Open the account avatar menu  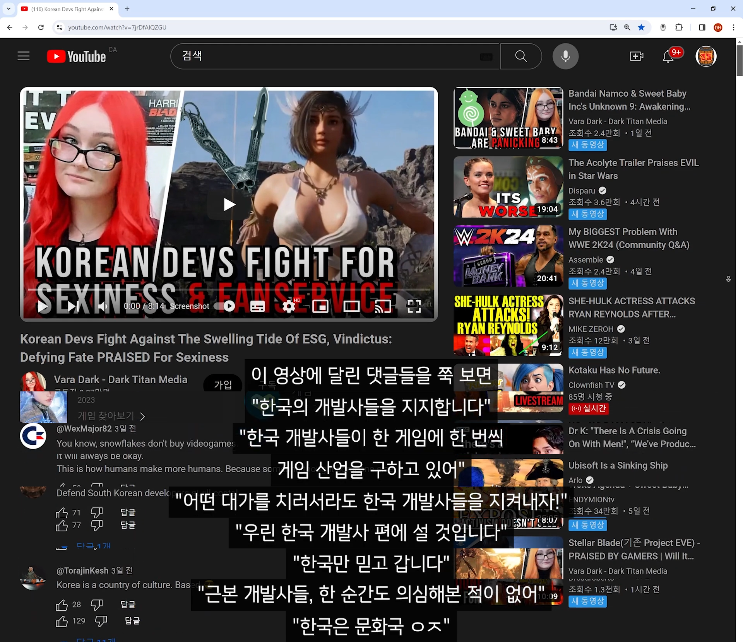pyautogui.click(x=706, y=56)
